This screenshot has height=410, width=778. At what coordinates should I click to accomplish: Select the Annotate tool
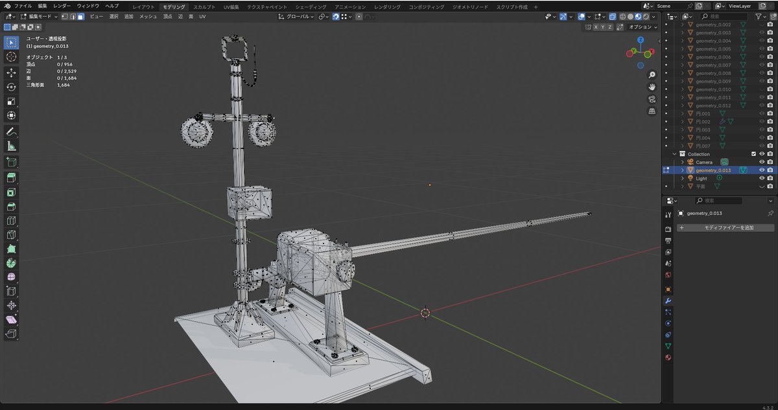click(11, 132)
